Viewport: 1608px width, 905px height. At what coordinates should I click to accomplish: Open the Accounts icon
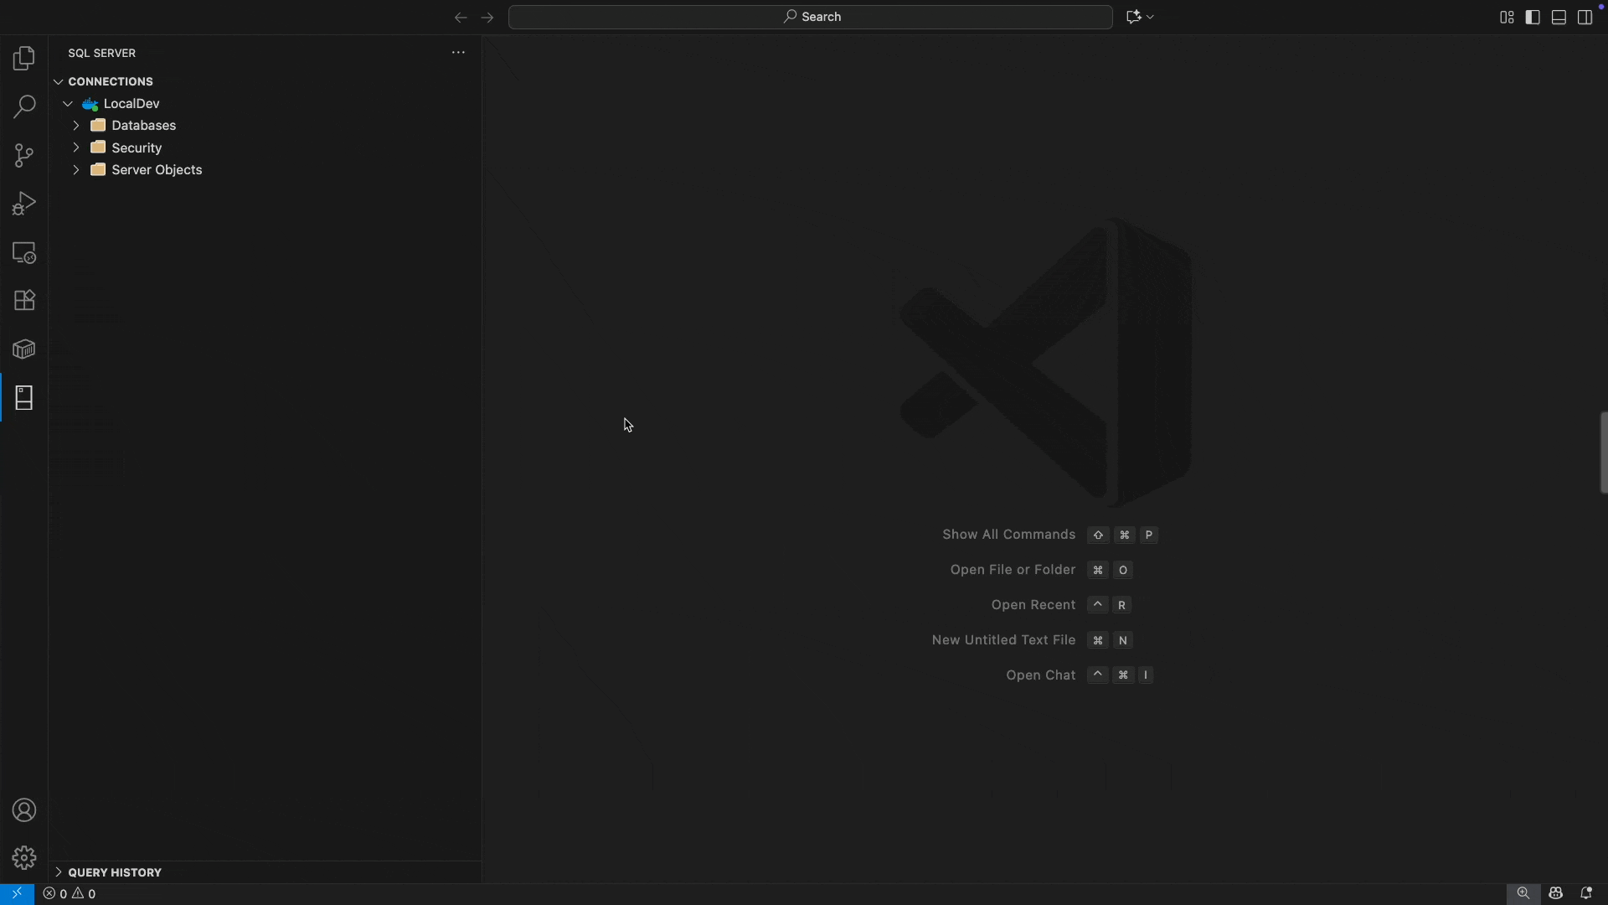tap(24, 810)
